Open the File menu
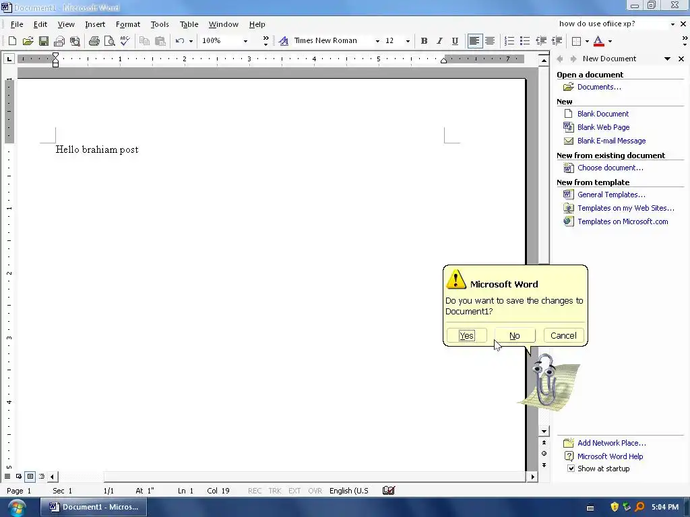This screenshot has height=517, width=690. click(x=17, y=24)
